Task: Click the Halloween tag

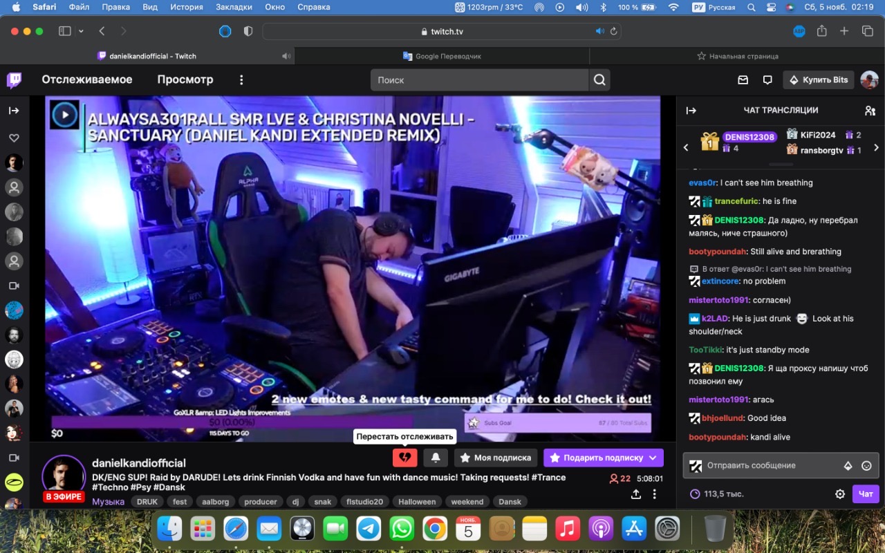Action: 417,502
